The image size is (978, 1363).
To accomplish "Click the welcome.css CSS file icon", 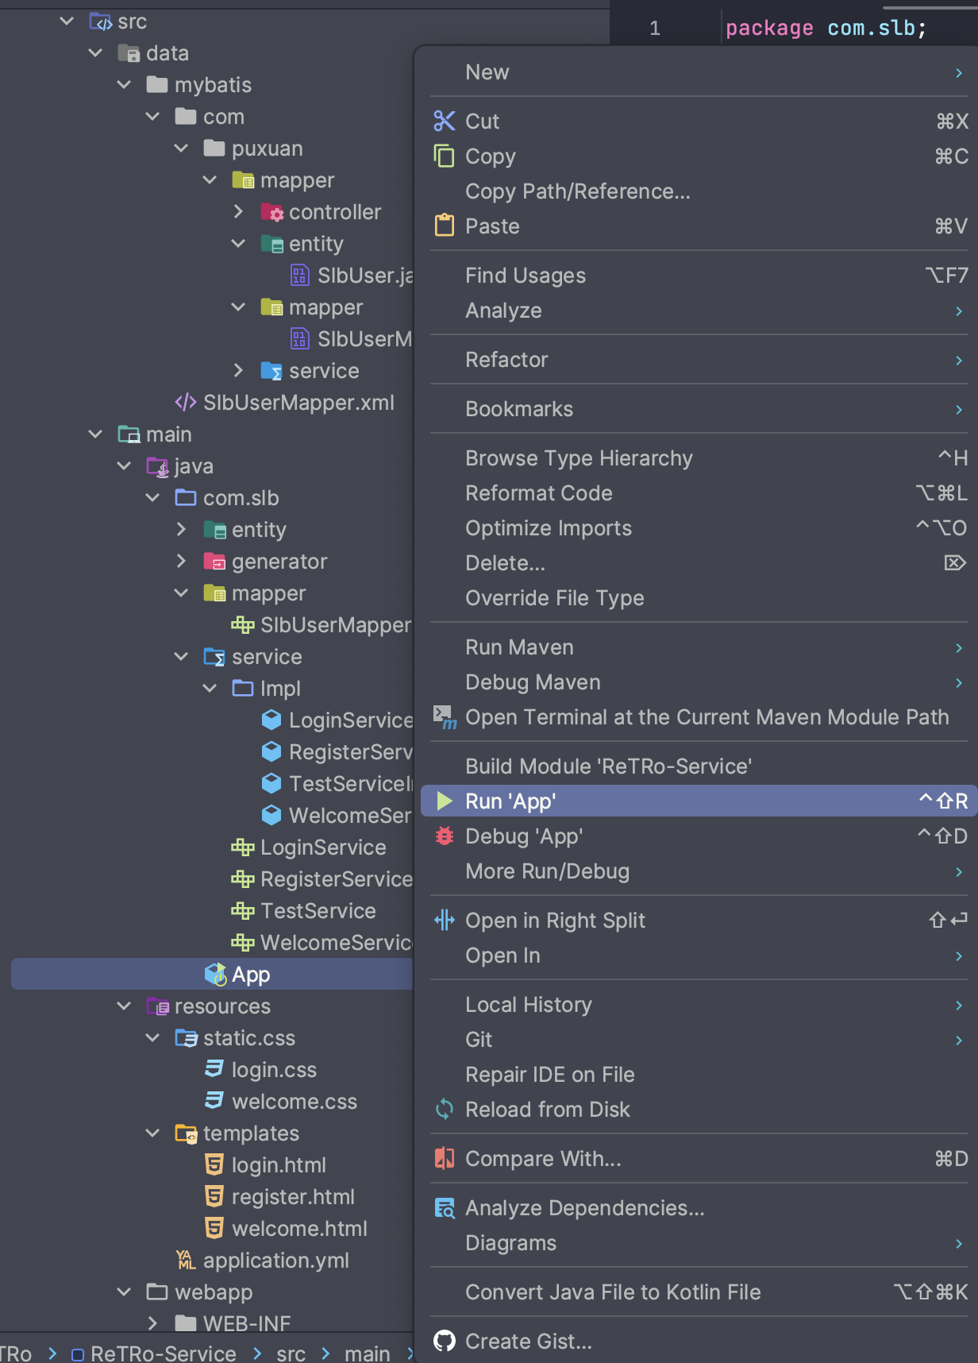I will [214, 1101].
